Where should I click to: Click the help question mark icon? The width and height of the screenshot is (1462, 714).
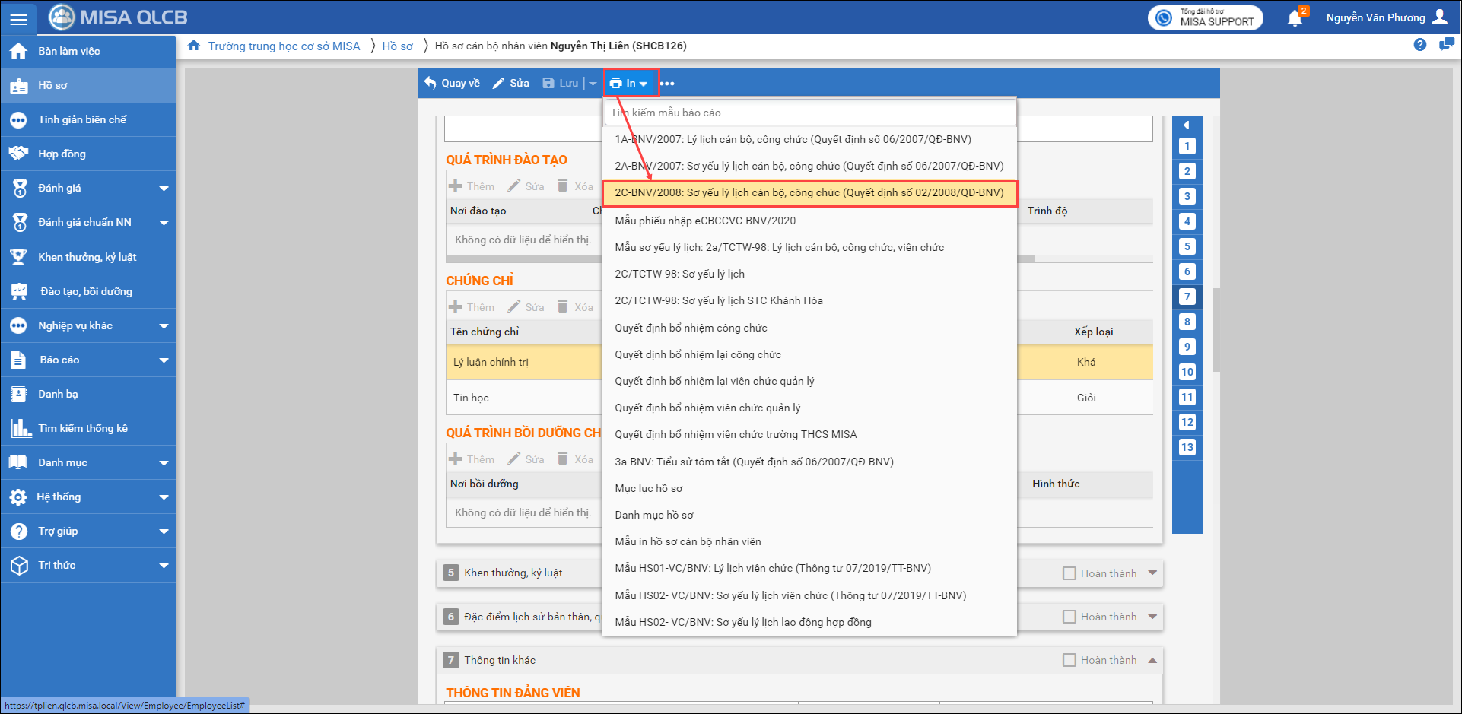coord(1419,45)
